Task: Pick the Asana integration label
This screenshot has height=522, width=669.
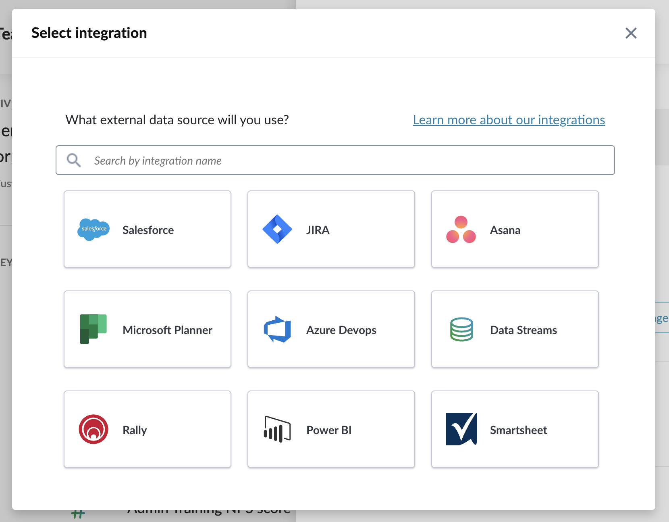Action: (505, 230)
